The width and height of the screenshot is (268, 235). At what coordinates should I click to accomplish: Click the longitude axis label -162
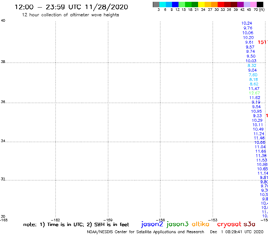55,220
